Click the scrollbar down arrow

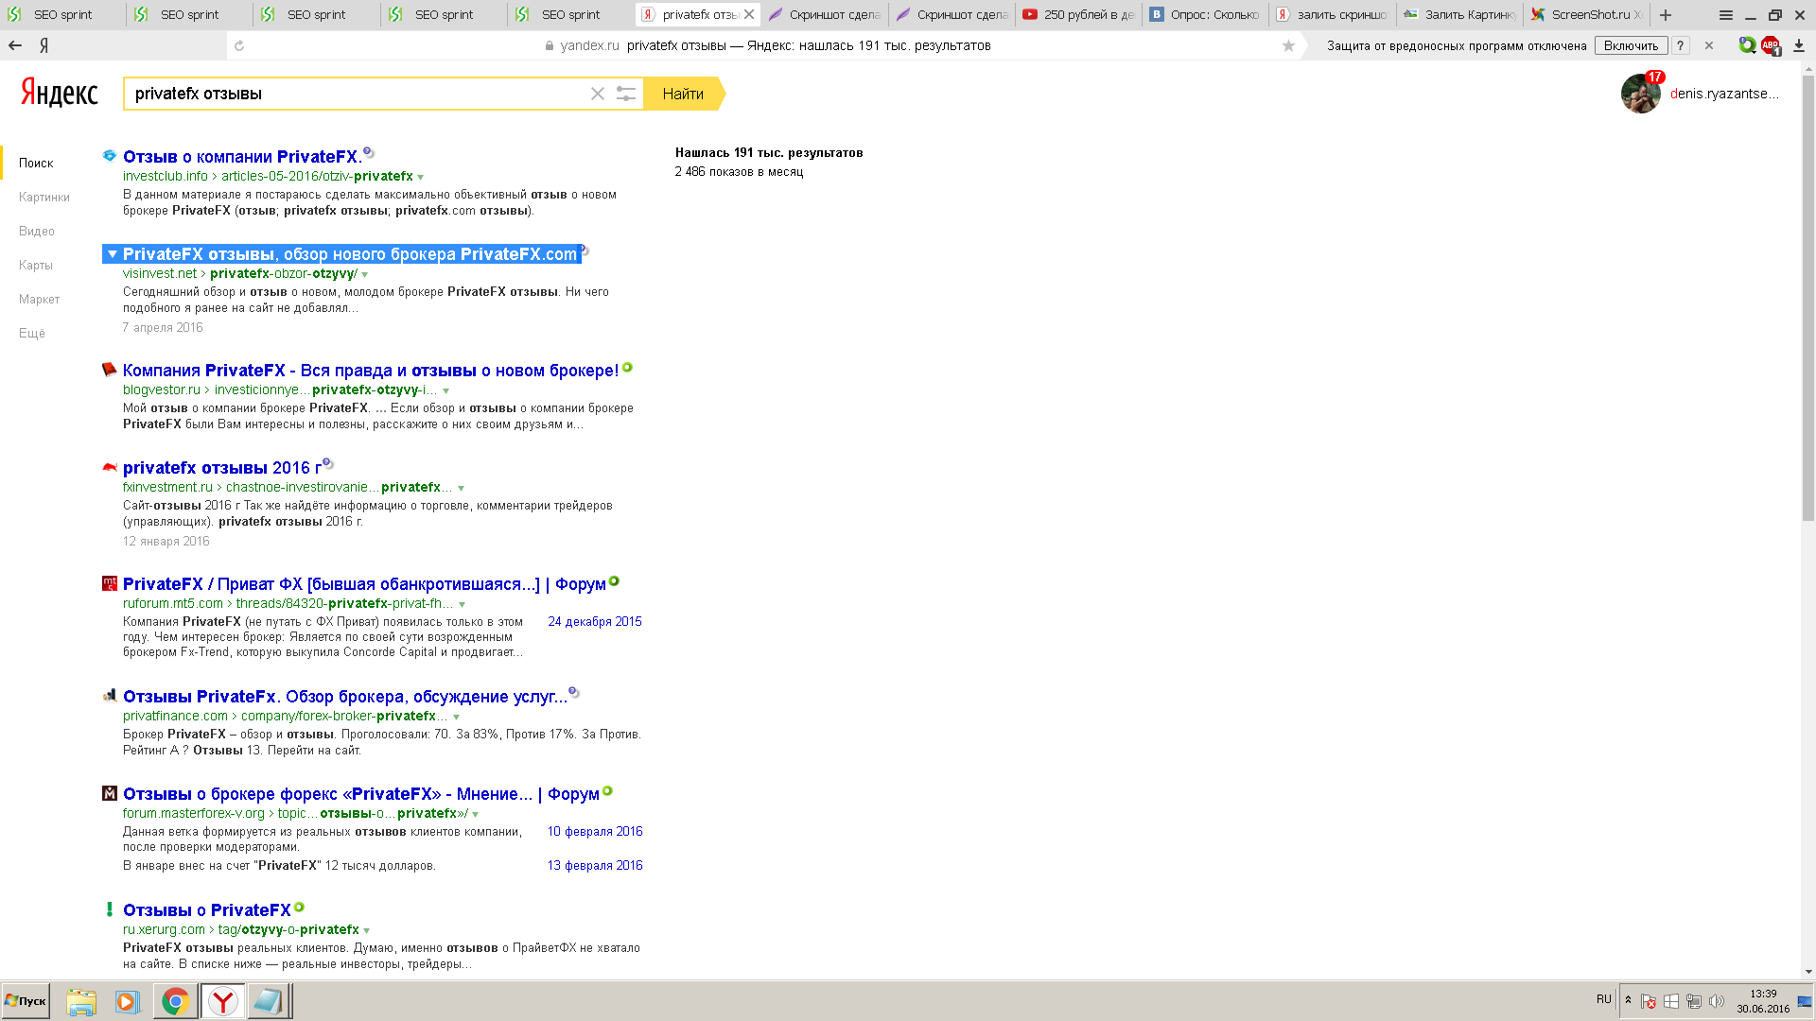tap(1807, 972)
